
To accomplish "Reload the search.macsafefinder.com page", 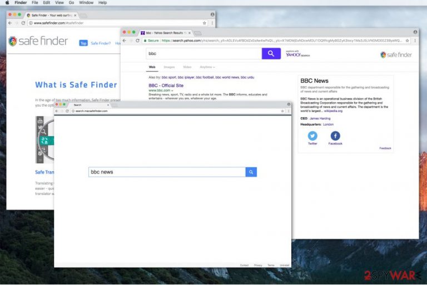I will 67,111.
